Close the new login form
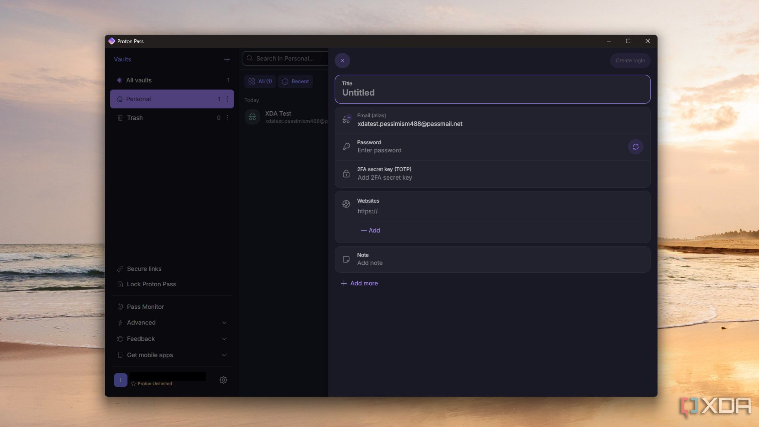759x427 pixels. click(342, 61)
